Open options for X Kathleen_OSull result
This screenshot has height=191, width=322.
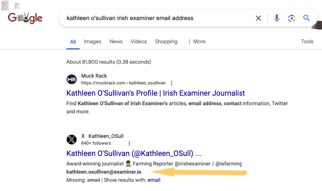click(129, 143)
